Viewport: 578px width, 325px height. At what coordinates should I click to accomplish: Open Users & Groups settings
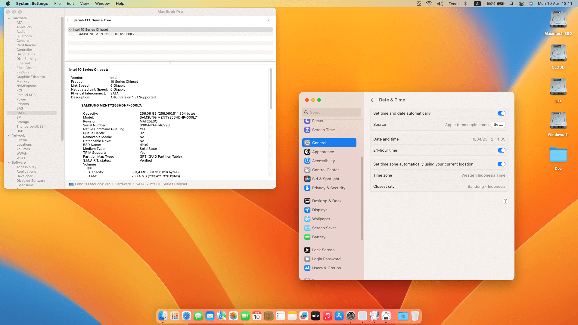(x=329, y=268)
